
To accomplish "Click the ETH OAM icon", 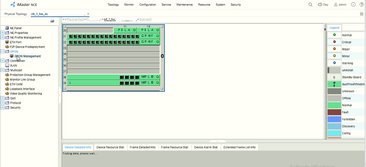I will pyautogui.click(x=7, y=84).
